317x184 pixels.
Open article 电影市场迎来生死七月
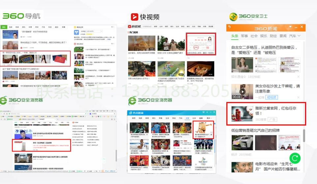click(277, 167)
